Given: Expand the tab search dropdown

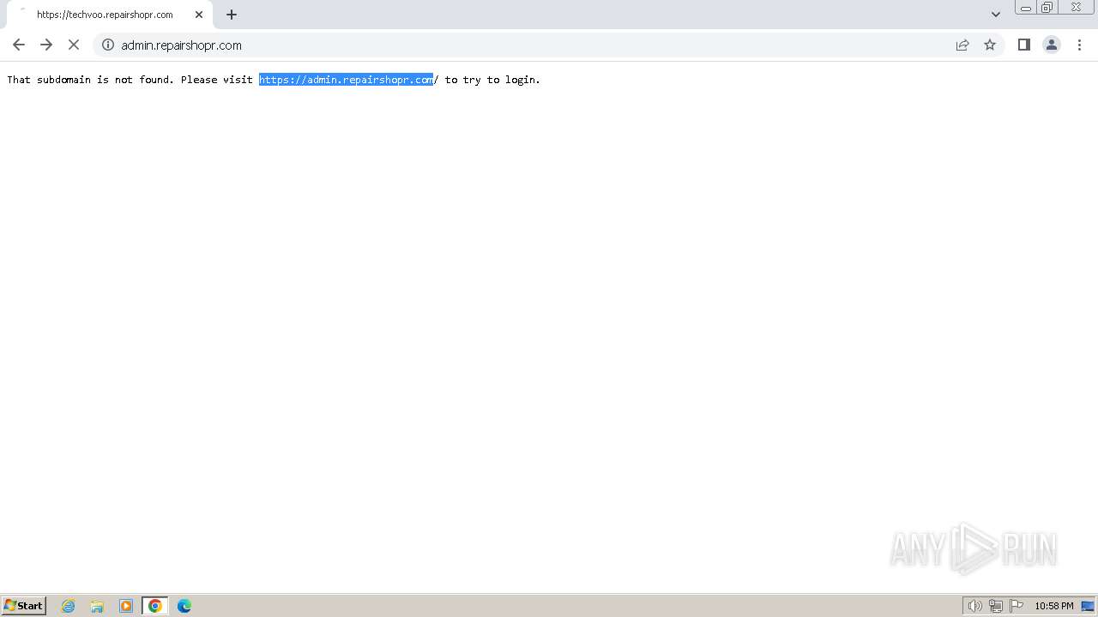Looking at the screenshot, I should (x=996, y=15).
